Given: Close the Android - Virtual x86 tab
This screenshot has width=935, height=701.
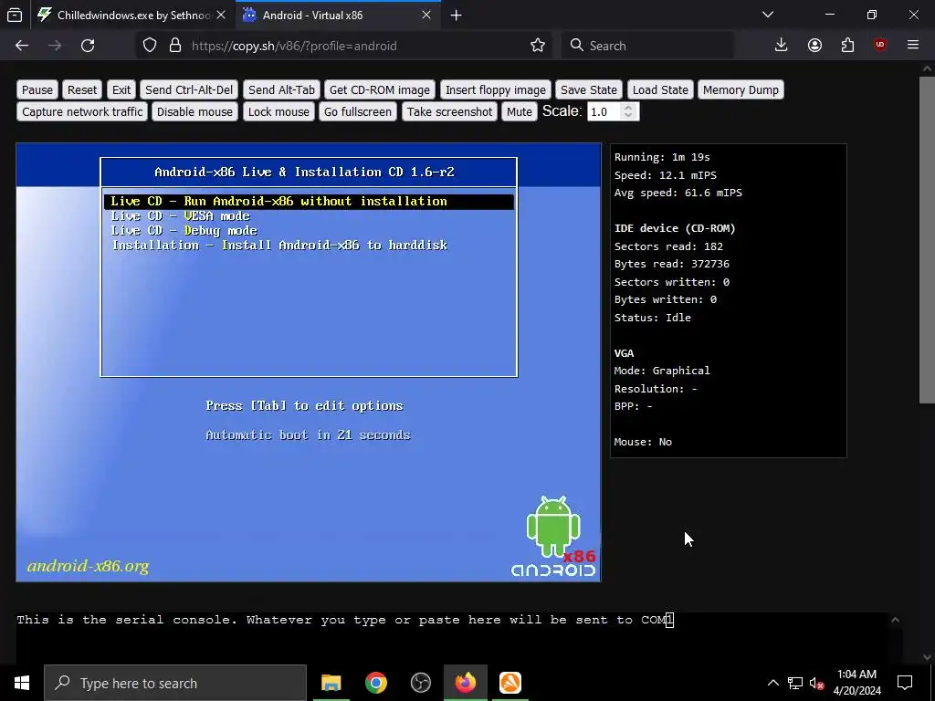Looking at the screenshot, I should click(426, 16).
